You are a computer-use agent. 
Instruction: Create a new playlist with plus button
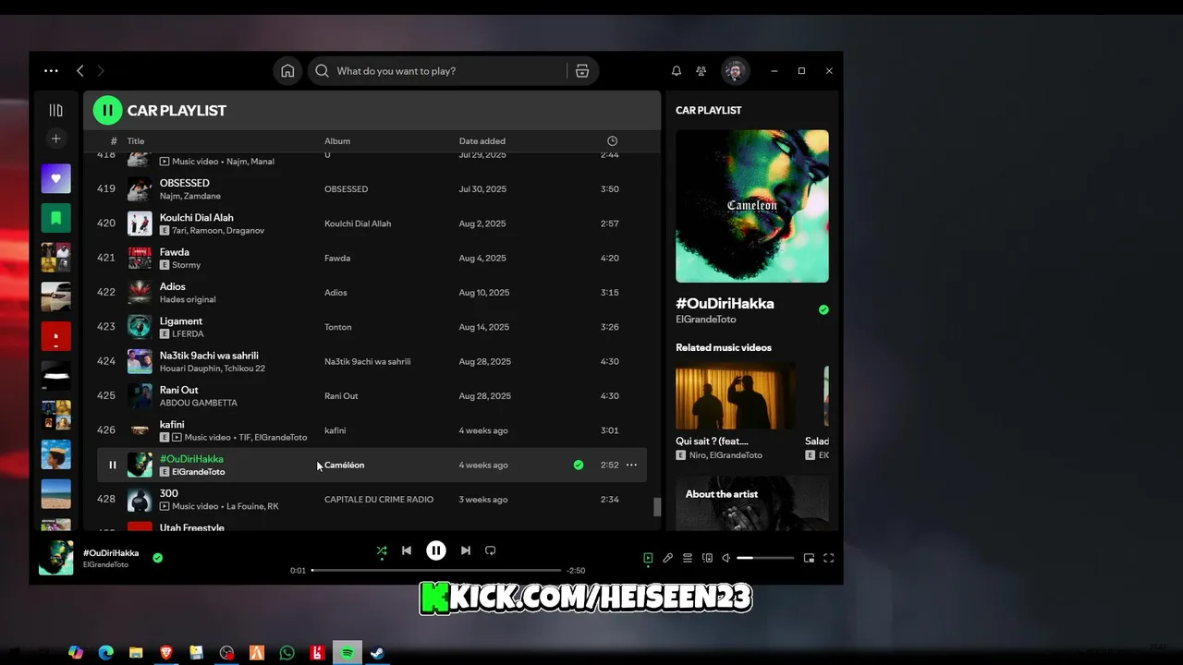click(x=56, y=139)
